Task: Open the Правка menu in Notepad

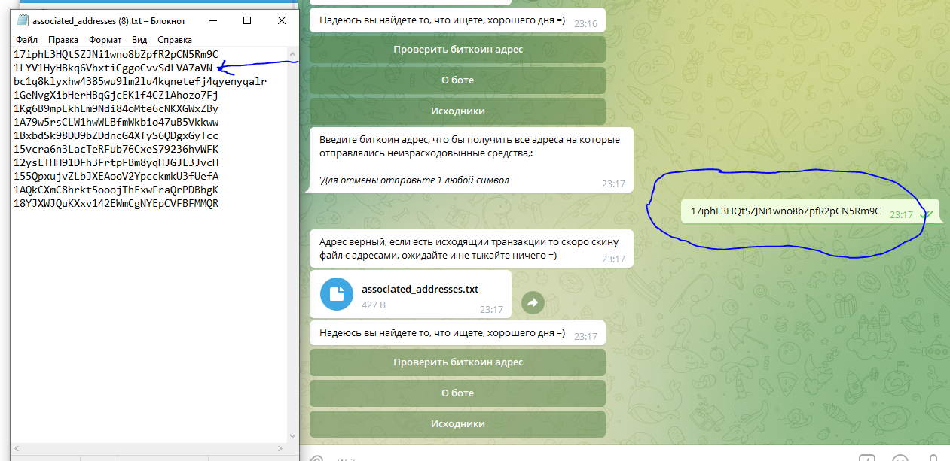Action: click(x=63, y=40)
